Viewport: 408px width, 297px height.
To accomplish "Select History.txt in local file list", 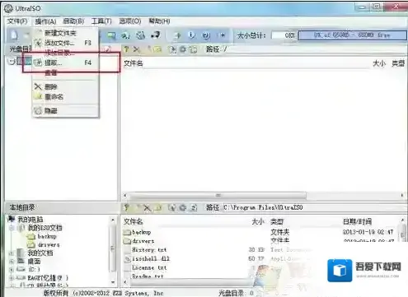I will [149, 250].
